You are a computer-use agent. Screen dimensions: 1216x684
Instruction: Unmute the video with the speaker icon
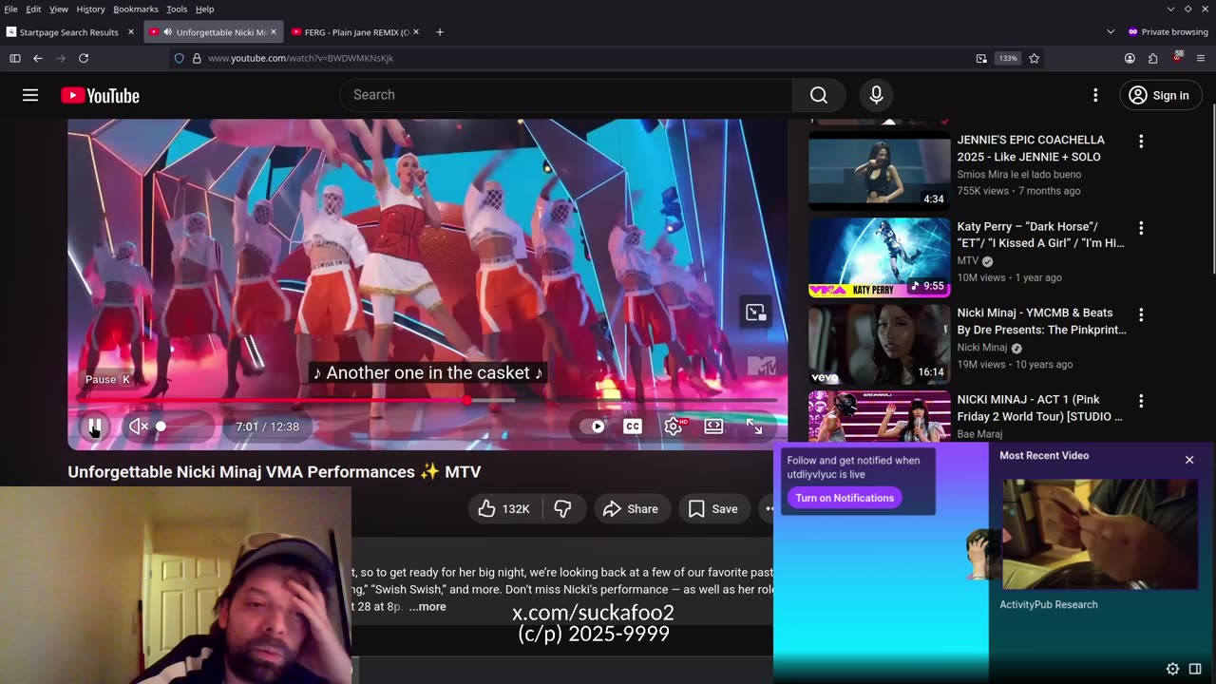click(139, 427)
